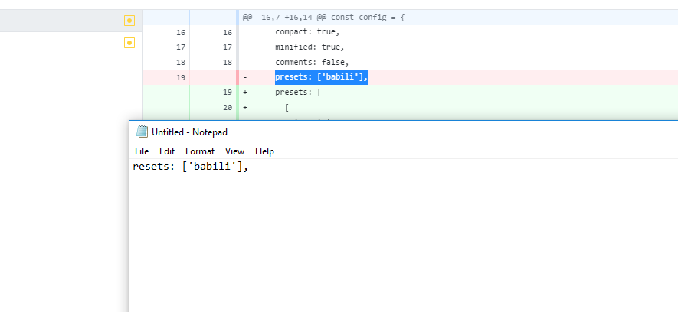This screenshot has height=312, width=678.
Task: Click the "compact: true," code line
Action: click(x=307, y=32)
